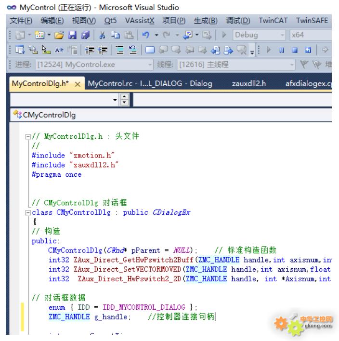Open the 调试(D) menu

(238, 21)
